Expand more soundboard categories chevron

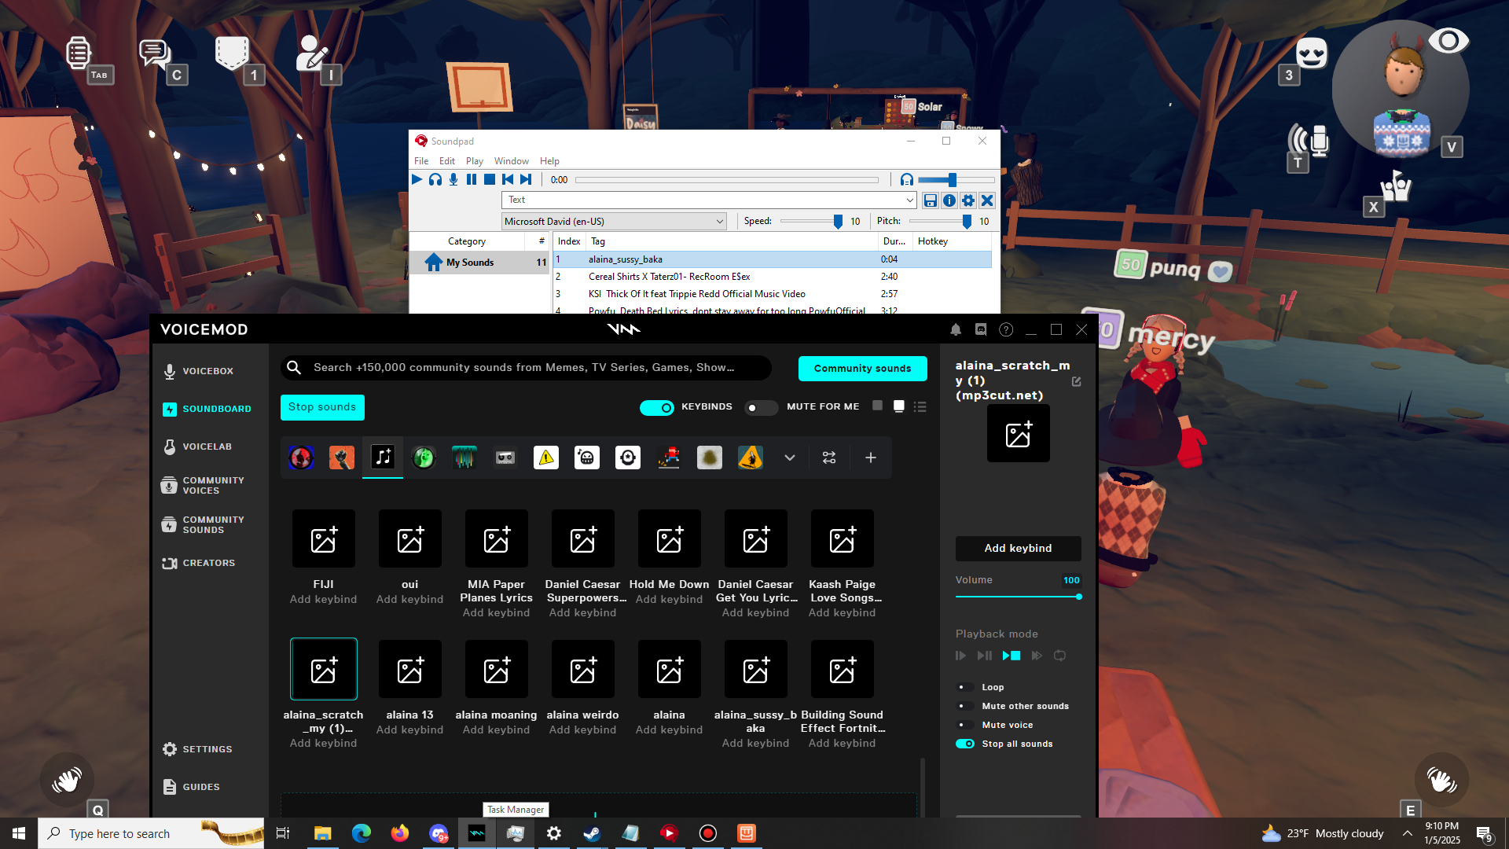point(790,458)
